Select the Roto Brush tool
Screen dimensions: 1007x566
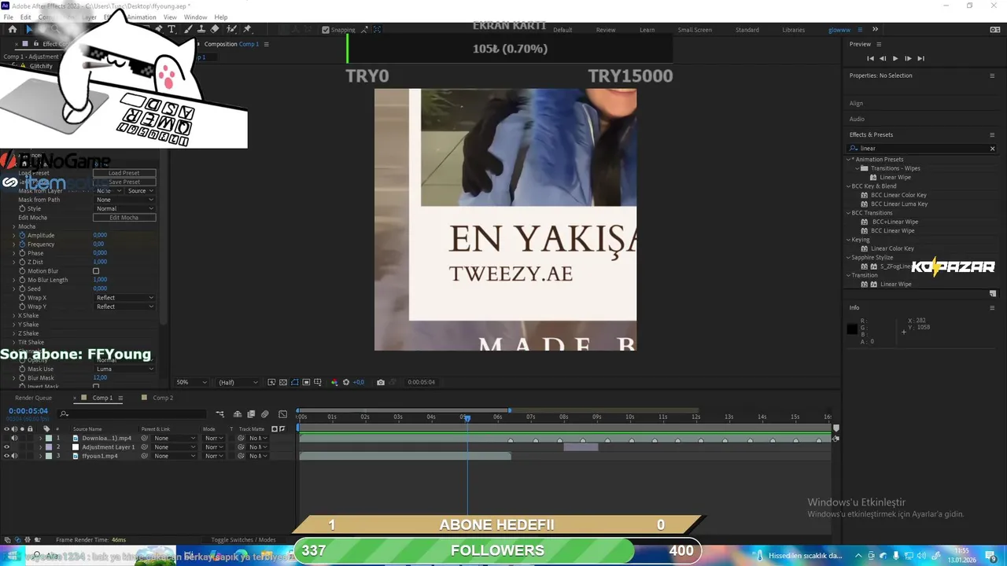tap(231, 29)
